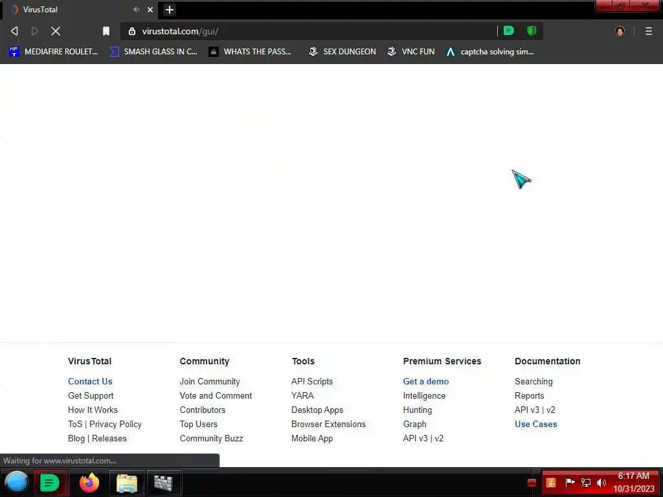Go back using the back arrow

coord(14,31)
